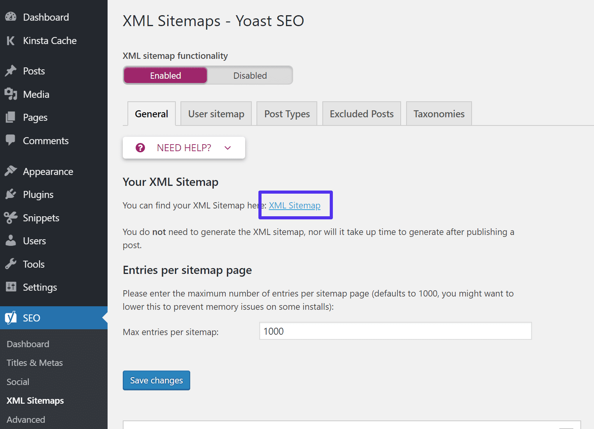The width and height of the screenshot is (594, 429).
Task: Click the Users person icon
Action: [11, 240]
